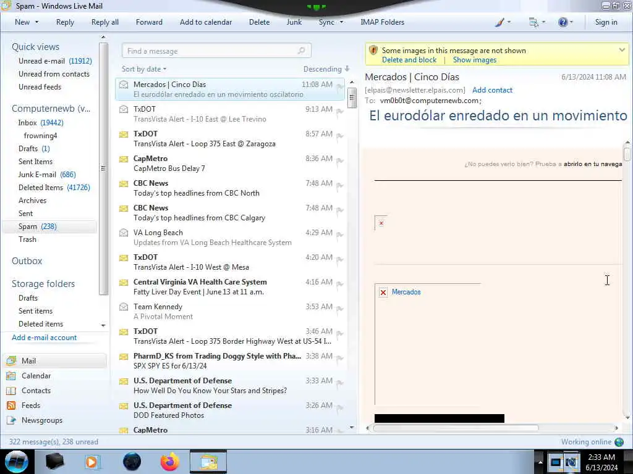Image resolution: width=633 pixels, height=474 pixels.
Task: Click Reply in the toolbar
Action: point(65,22)
